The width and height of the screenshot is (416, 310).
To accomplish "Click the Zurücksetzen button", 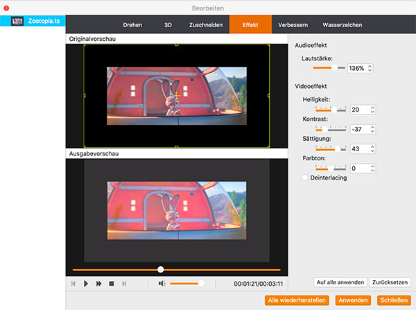I will click(390, 282).
